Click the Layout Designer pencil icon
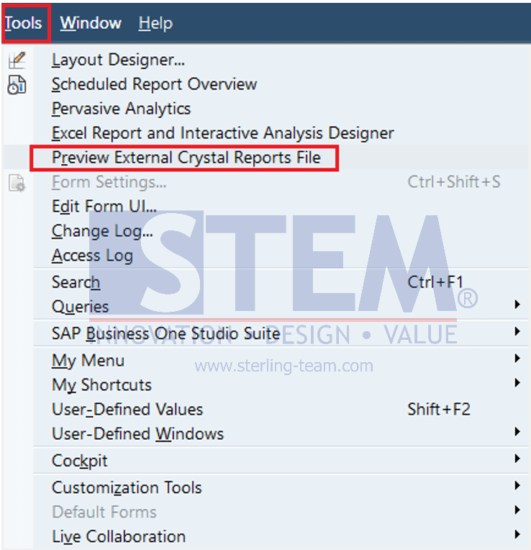The image size is (531, 550). (17, 60)
